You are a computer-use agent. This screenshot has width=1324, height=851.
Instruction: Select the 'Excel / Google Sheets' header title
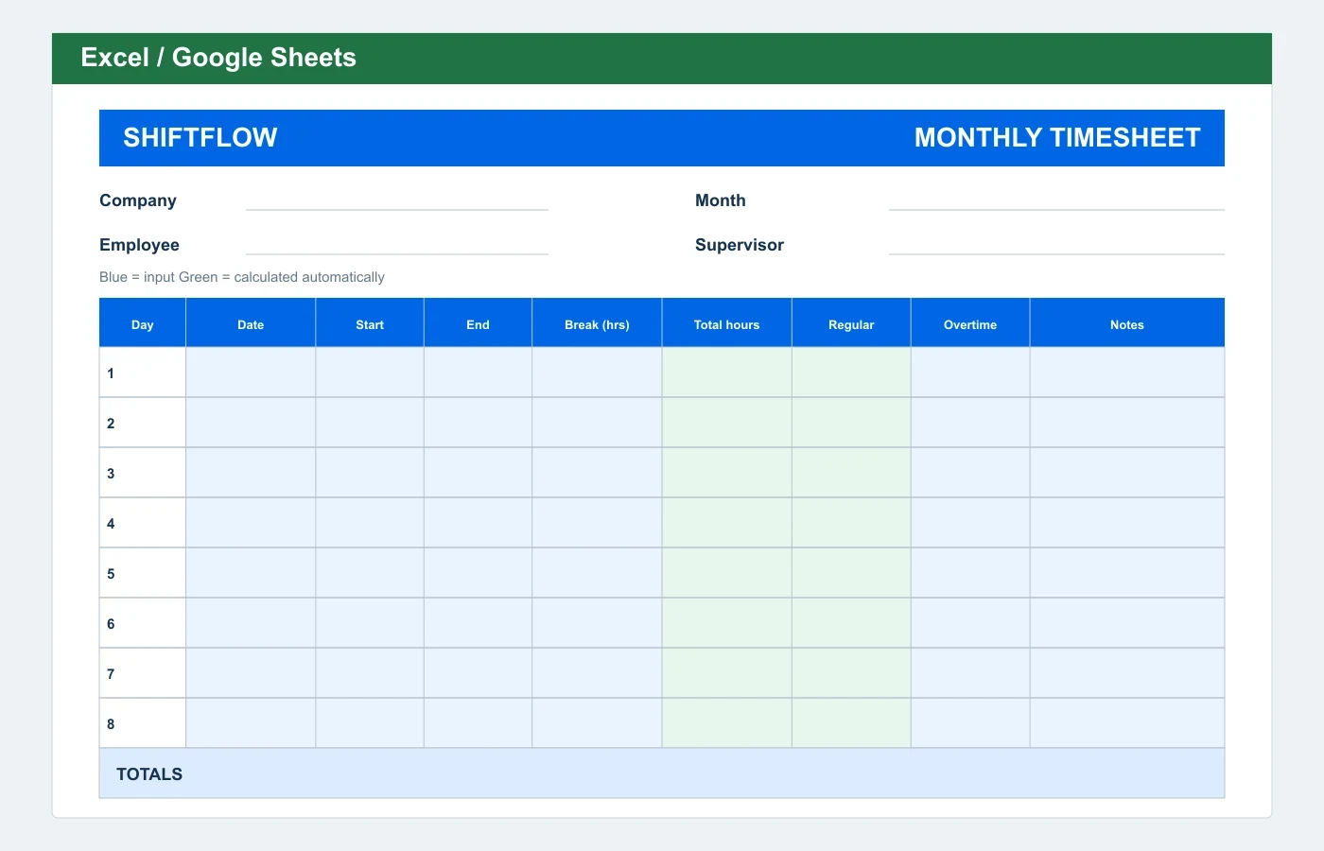[218, 58]
